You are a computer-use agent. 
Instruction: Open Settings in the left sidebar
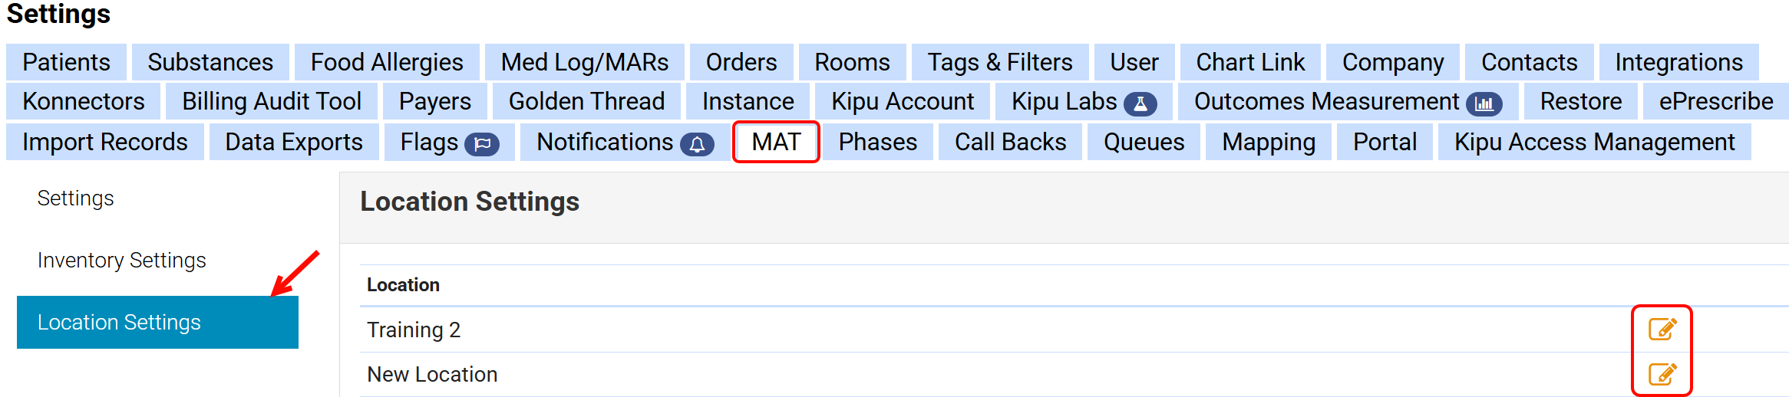pos(76,198)
